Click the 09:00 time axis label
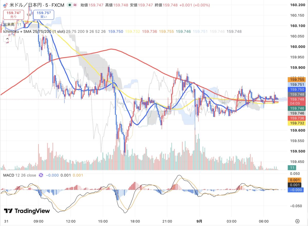 [x=38, y=221]
